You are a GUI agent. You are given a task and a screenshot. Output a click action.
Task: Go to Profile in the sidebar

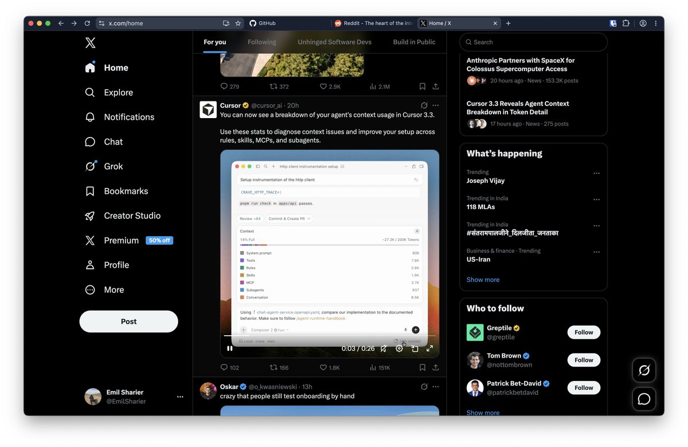pos(107,265)
